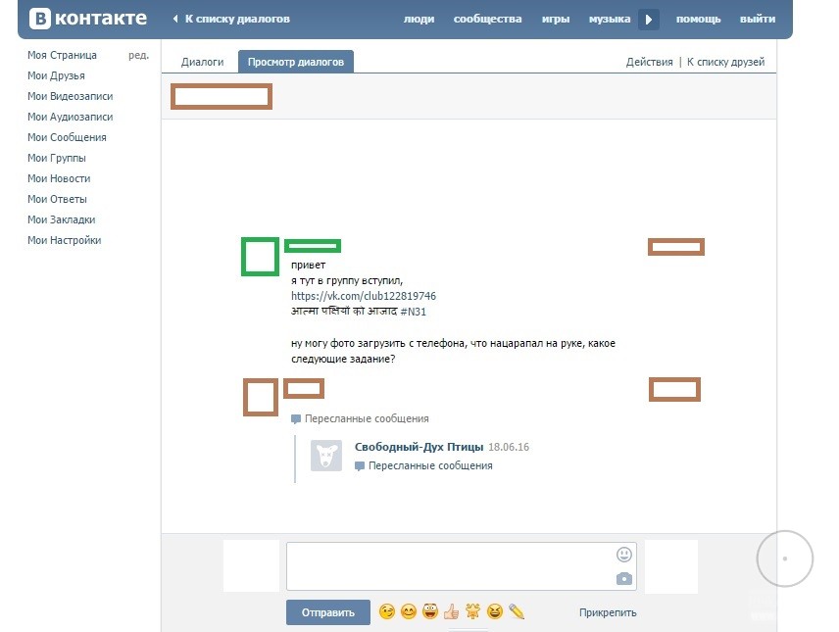The width and height of the screenshot is (839, 632).
Task: Insert the smiling face emoji
Action: pyautogui.click(x=409, y=610)
